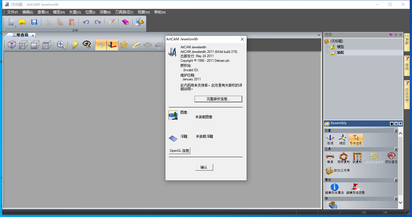Click the Cut scissors icon

pos(48,22)
